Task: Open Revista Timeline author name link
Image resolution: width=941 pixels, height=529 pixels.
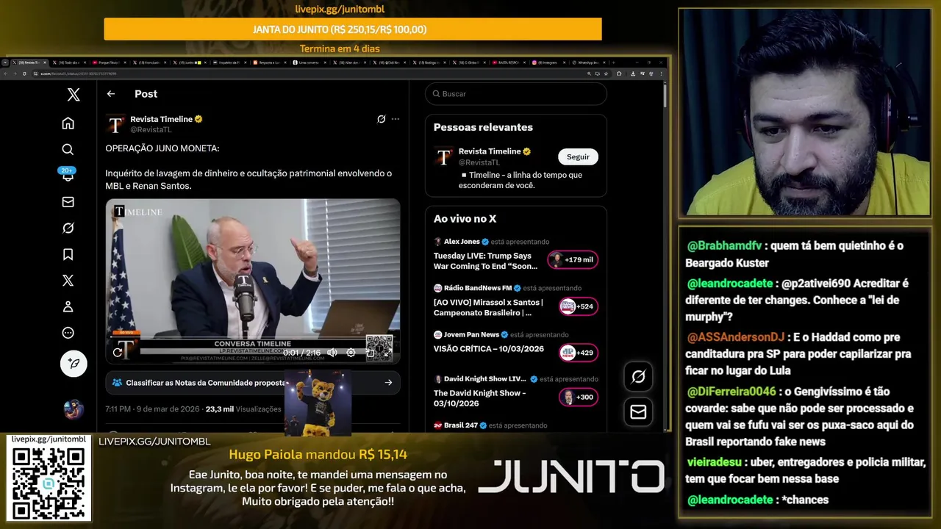Action: (x=161, y=119)
